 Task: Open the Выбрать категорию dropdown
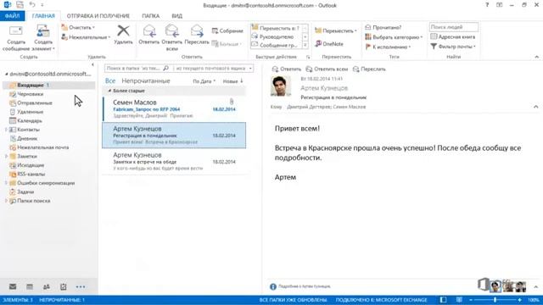(x=394, y=37)
